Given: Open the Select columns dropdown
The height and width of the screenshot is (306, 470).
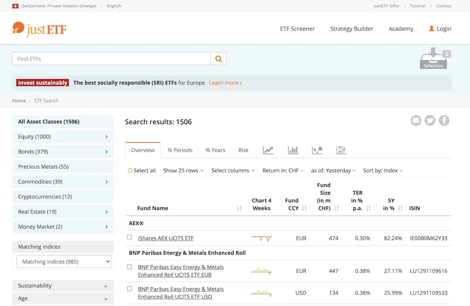Looking at the screenshot, I should [x=233, y=171].
